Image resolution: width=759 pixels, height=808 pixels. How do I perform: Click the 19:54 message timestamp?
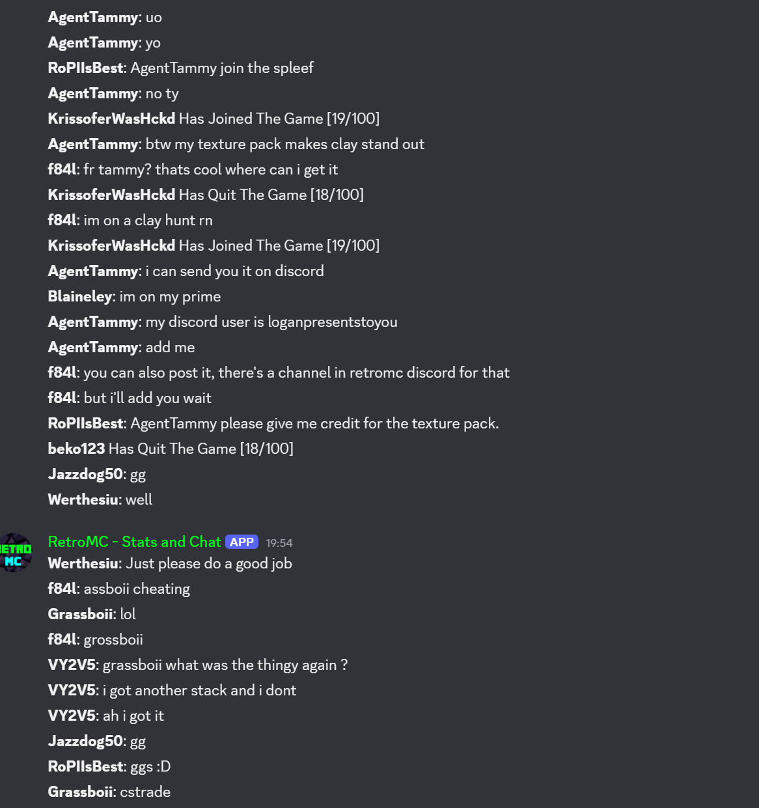(279, 543)
